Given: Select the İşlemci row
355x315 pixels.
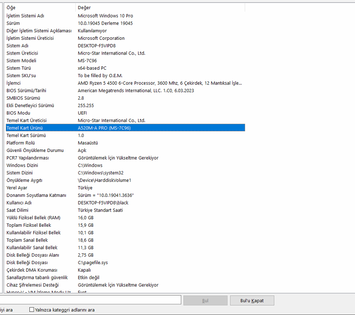Looking at the screenshot, I should point(126,83).
